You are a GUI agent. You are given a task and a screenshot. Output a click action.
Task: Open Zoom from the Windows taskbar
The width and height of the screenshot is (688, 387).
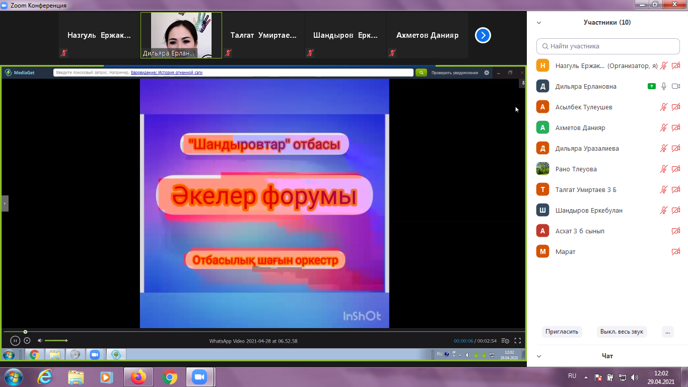point(200,377)
